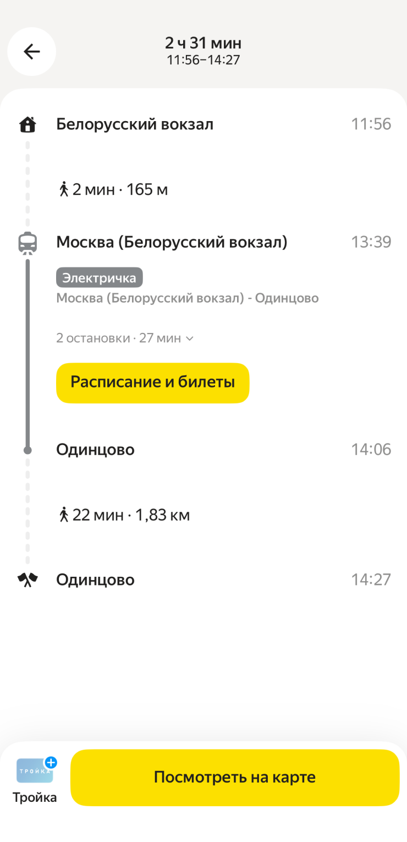The height and width of the screenshot is (842, 407).
Task: Select the Одинцово arrival stop at 14:06
Action: pyautogui.click(x=95, y=450)
